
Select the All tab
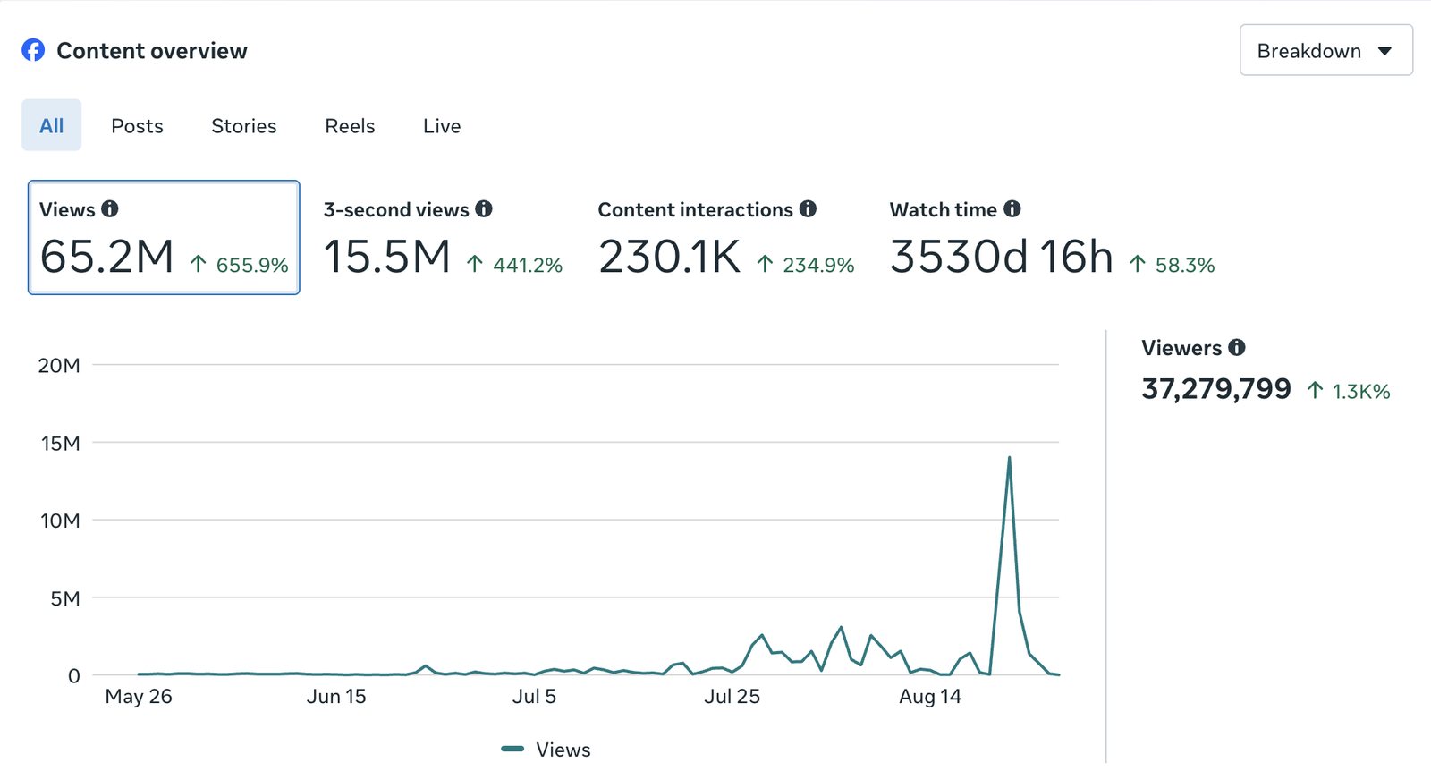click(x=51, y=125)
